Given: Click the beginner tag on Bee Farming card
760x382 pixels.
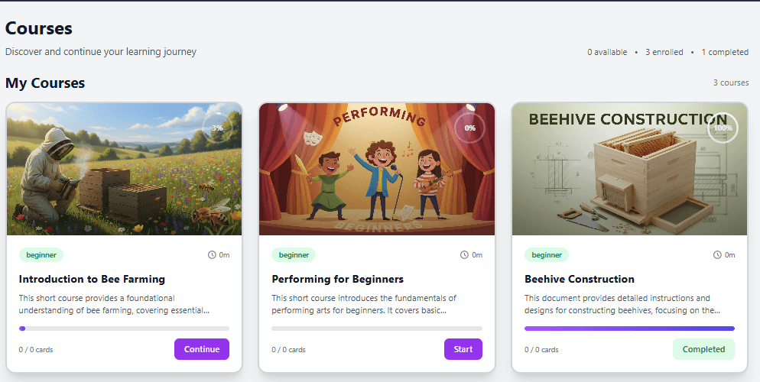Looking at the screenshot, I should pos(41,255).
